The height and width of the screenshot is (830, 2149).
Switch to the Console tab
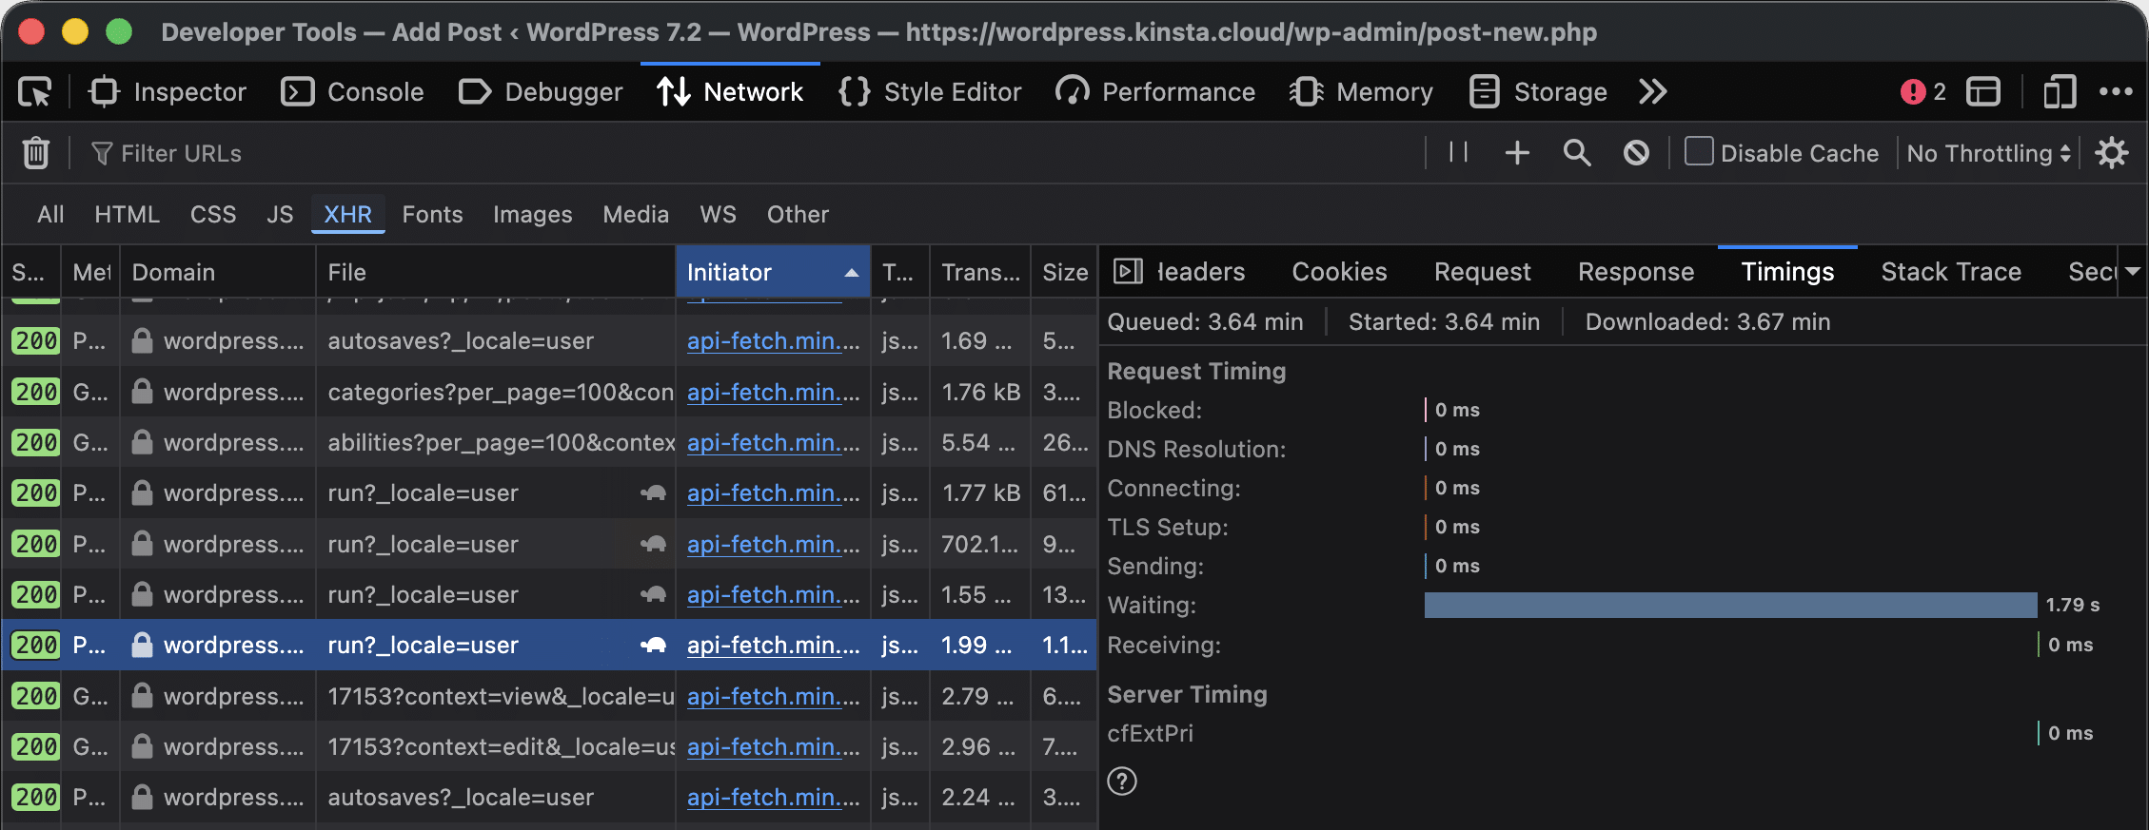click(353, 92)
